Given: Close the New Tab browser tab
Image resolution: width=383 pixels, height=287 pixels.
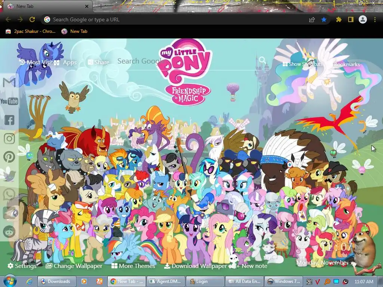Looking at the screenshot, I should (86, 7).
